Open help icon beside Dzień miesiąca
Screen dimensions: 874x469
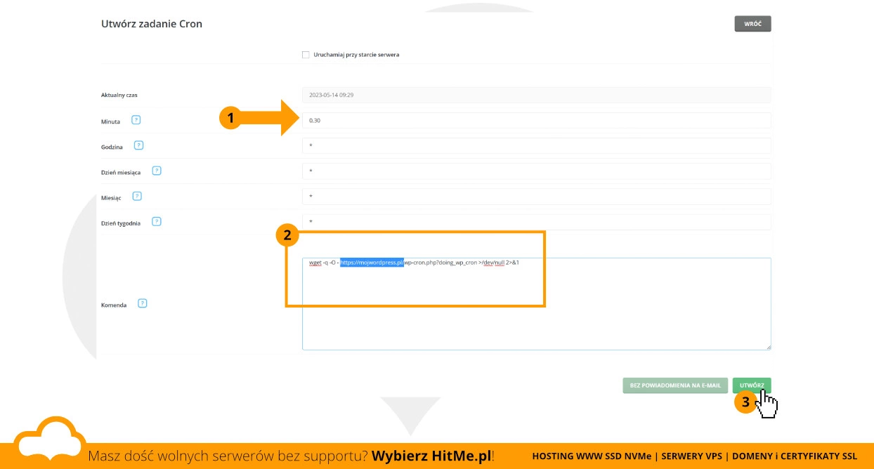point(157,171)
